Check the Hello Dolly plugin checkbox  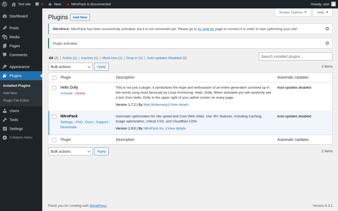tap(54, 88)
